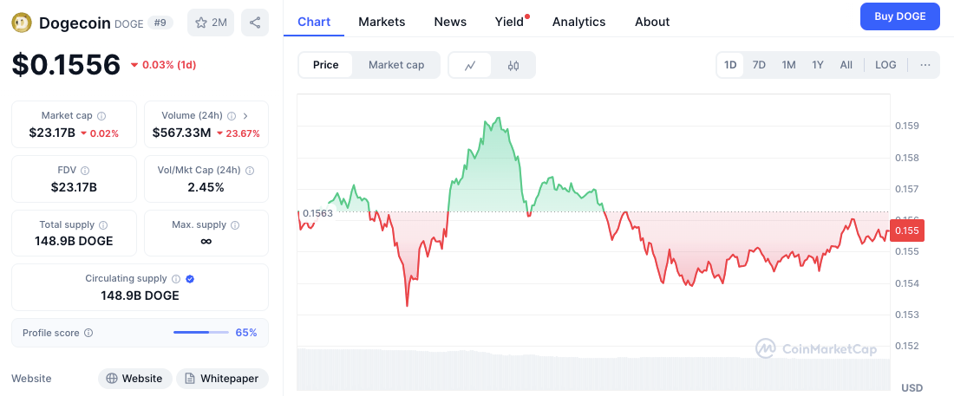Click the share icon button
The height and width of the screenshot is (396, 954).
[x=255, y=23]
